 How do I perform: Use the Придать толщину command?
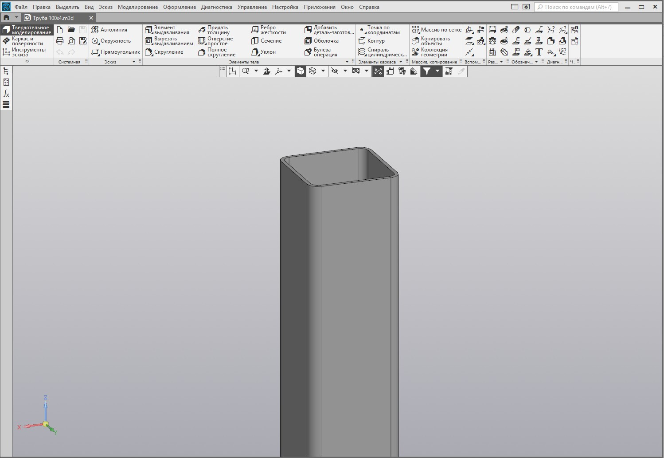click(x=214, y=30)
